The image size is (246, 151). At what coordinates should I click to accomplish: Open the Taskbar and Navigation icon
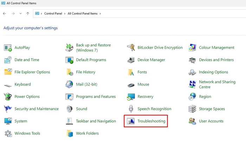tap(69, 121)
